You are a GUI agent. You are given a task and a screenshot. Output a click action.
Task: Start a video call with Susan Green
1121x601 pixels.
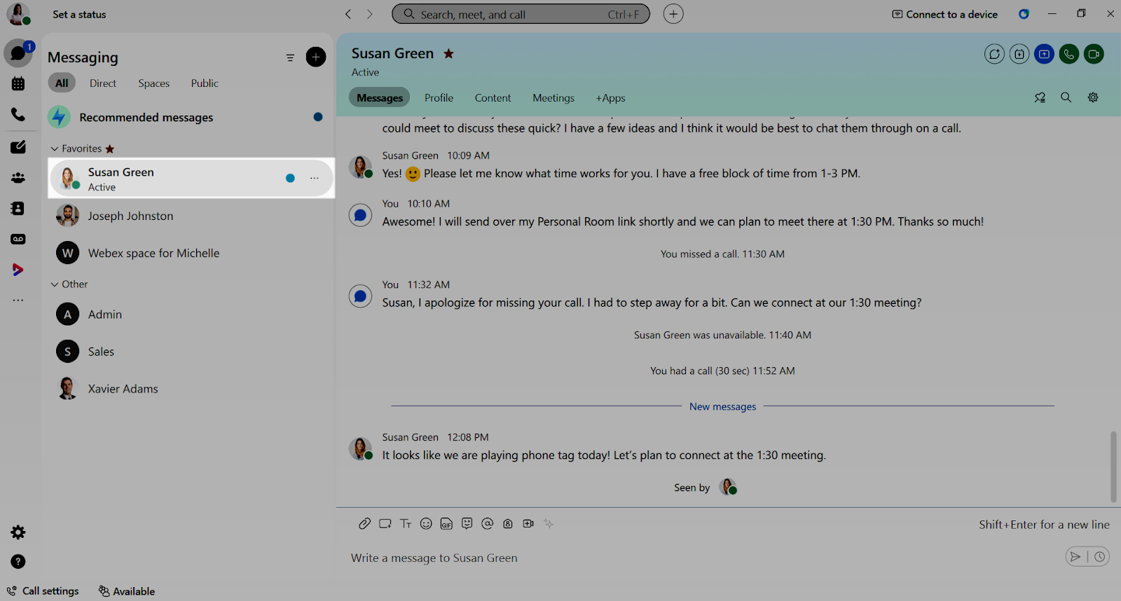tap(1094, 54)
